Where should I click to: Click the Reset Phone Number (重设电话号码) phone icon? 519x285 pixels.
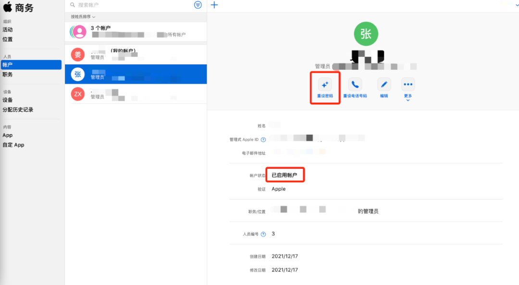coord(355,85)
